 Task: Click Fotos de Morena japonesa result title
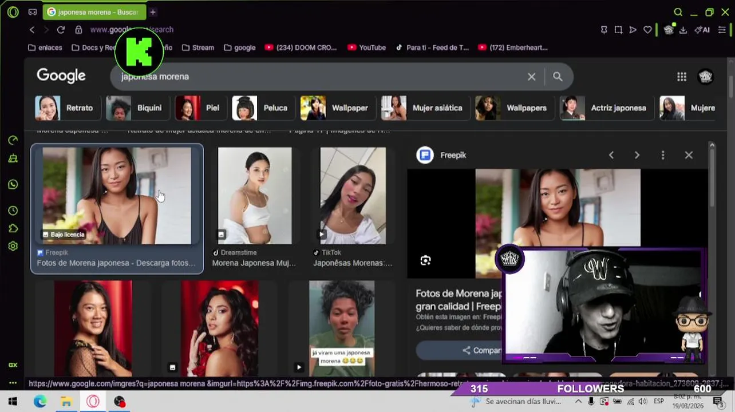(116, 263)
